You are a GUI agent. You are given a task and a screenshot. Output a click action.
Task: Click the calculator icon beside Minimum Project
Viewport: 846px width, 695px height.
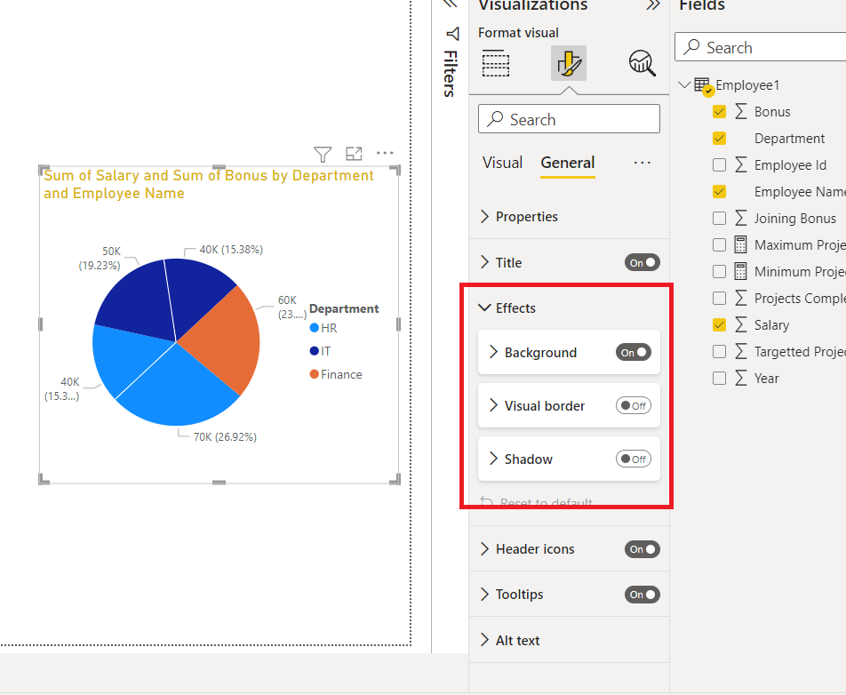[x=741, y=271]
